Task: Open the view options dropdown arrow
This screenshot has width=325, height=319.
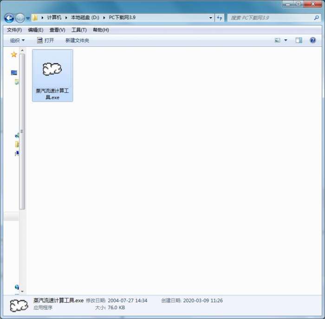Action: pyautogui.click(x=286, y=40)
